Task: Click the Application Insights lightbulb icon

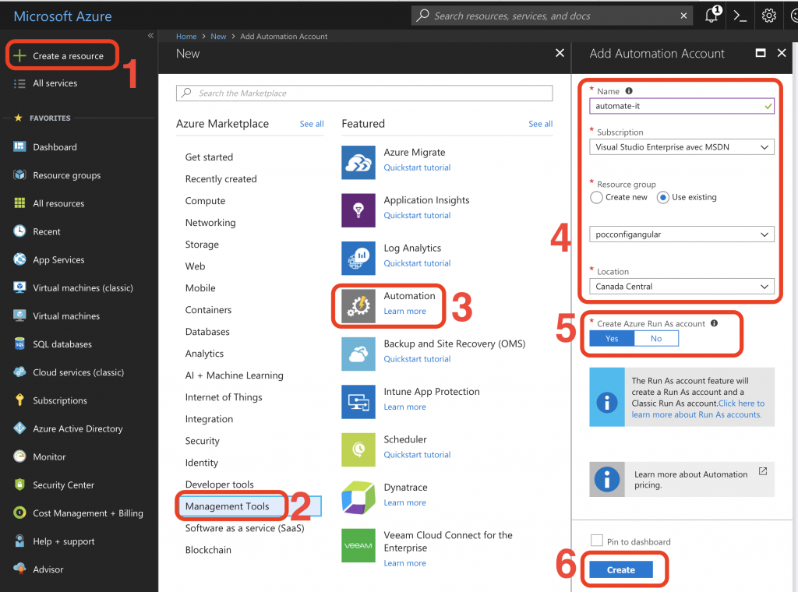Action: tap(358, 210)
